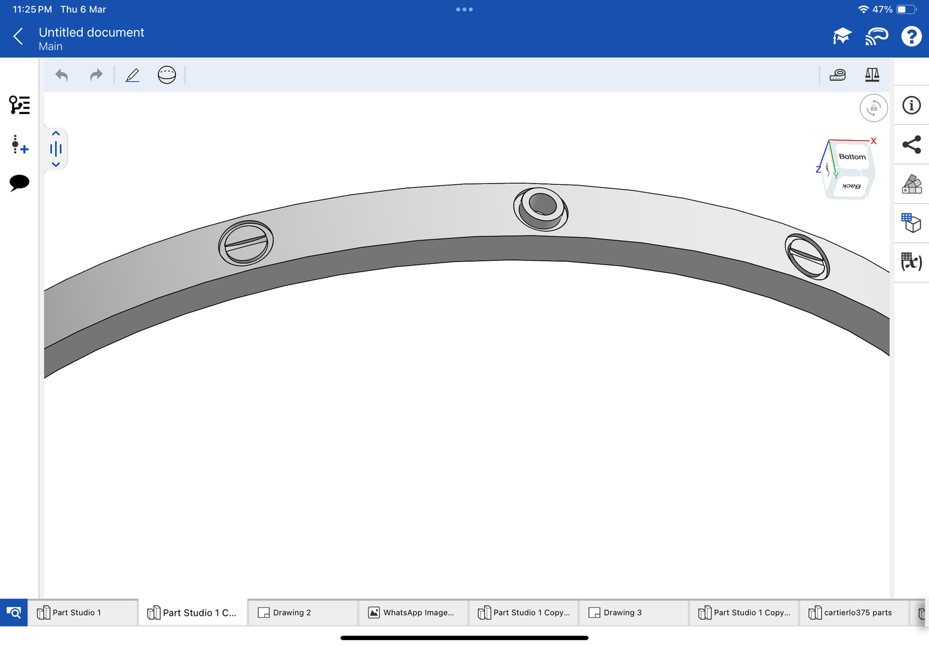Toggle the 3D rotation lock button
Screen dimensions: 929x646
pyautogui.click(x=873, y=108)
